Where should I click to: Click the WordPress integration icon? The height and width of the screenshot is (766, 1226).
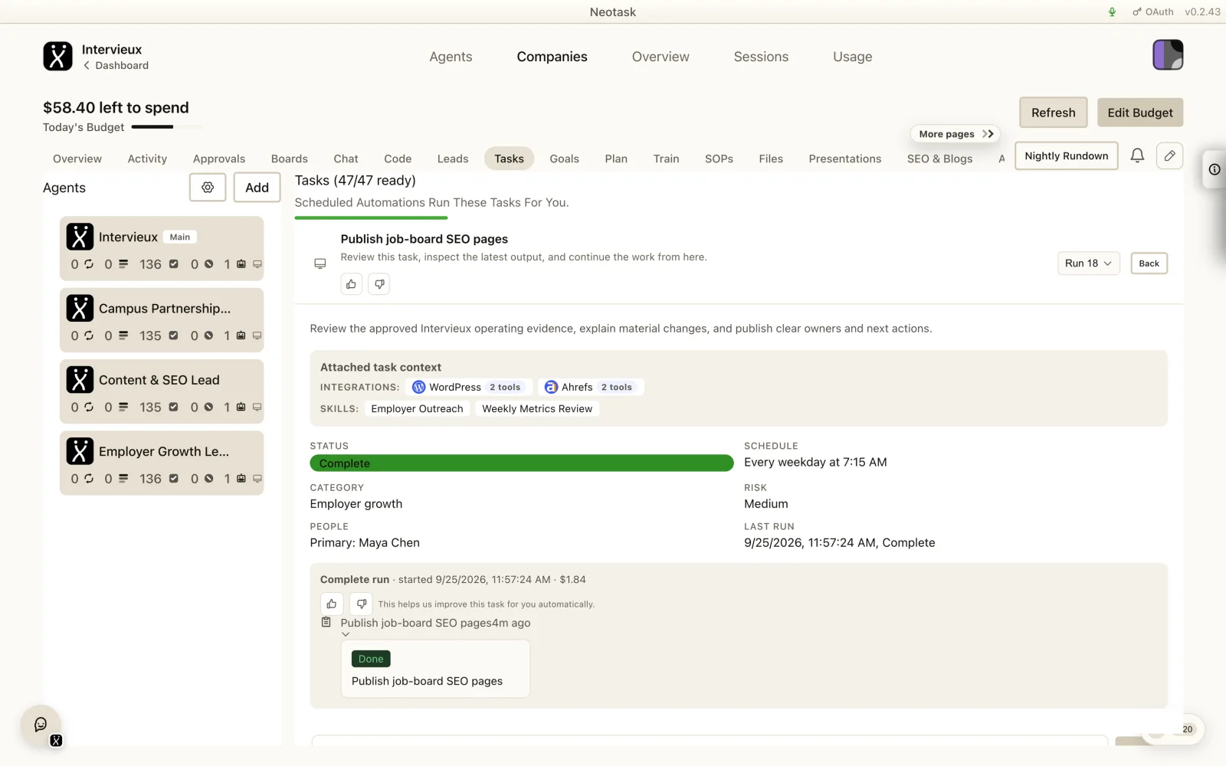(419, 387)
